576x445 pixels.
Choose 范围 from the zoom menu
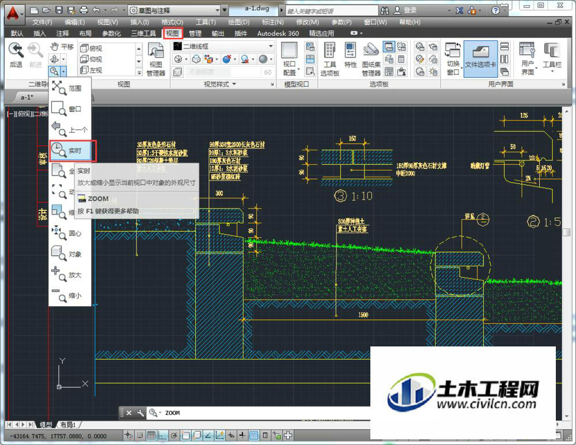(70, 88)
